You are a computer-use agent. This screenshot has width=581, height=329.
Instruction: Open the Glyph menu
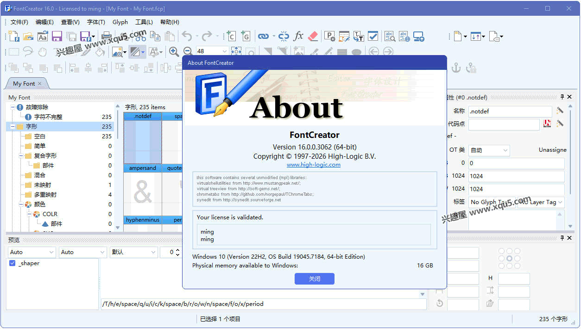120,22
